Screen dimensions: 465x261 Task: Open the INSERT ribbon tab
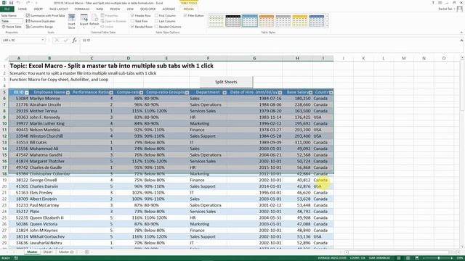tap(39, 9)
